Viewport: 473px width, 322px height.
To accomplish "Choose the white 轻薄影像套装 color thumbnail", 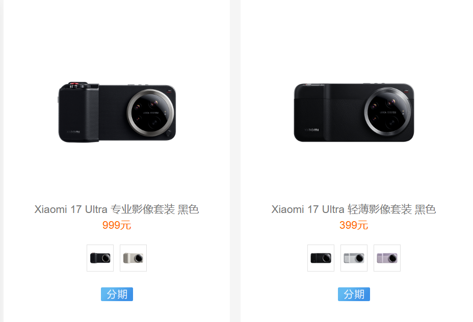I will pos(354,258).
